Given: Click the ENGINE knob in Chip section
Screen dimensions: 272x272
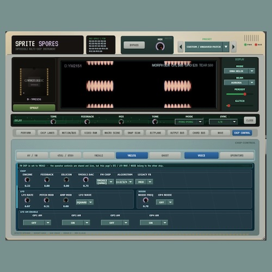Looking at the screenshot, I should pos(27,180).
